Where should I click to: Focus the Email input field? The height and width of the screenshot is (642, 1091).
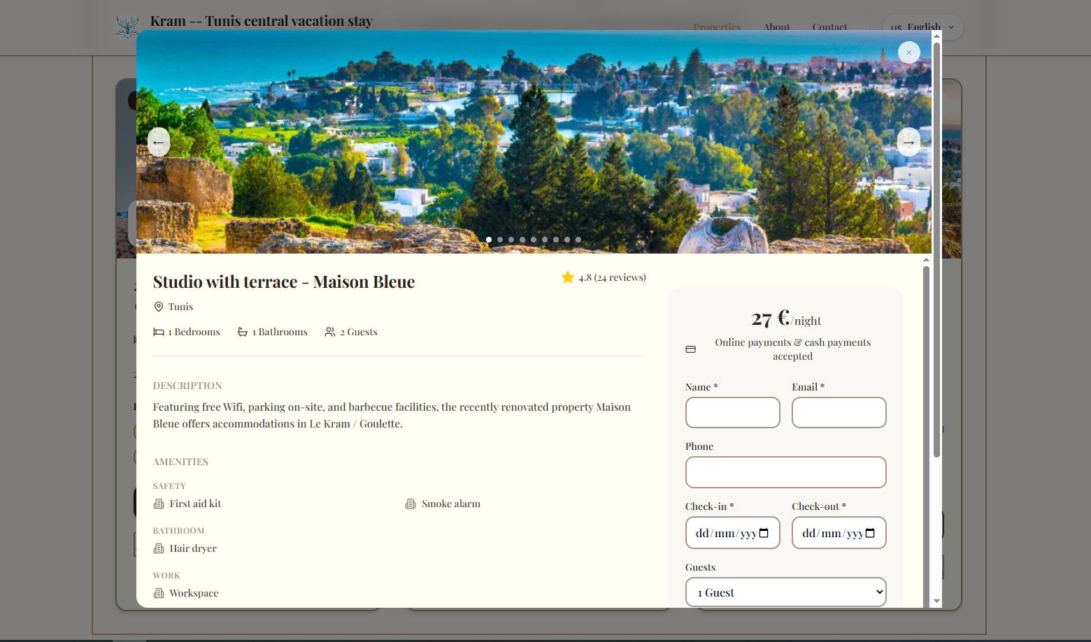click(839, 412)
